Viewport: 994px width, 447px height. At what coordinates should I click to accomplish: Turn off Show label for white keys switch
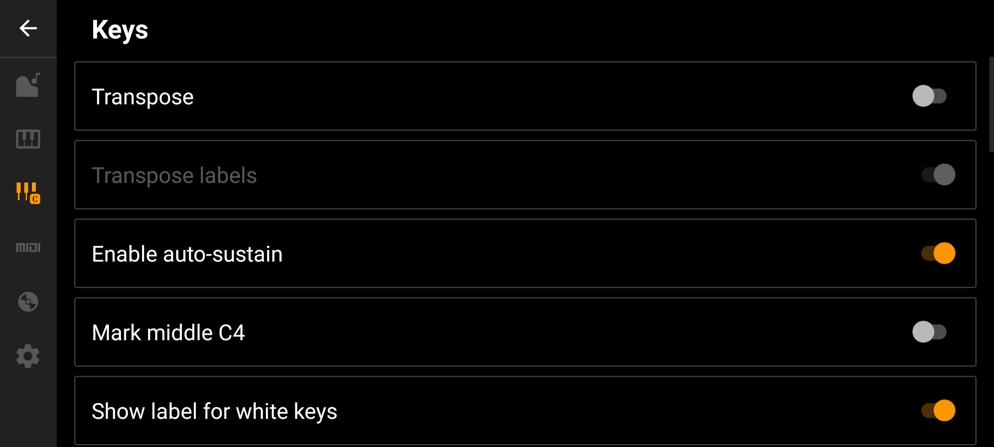pos(938,411)
